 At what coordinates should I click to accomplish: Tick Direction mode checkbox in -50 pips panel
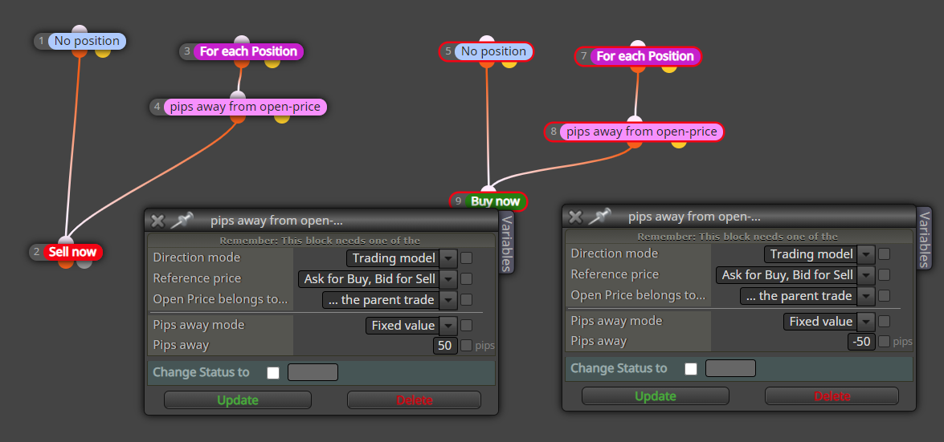(884, 254)
